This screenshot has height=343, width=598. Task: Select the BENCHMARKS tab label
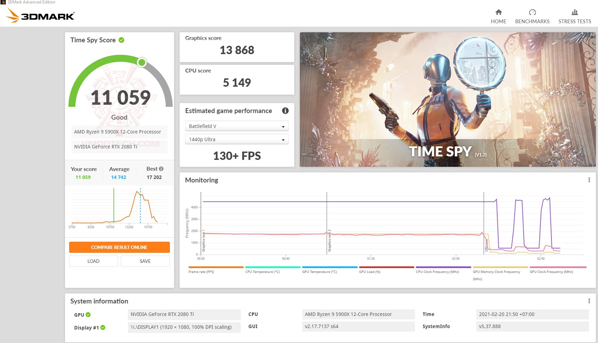532,22
